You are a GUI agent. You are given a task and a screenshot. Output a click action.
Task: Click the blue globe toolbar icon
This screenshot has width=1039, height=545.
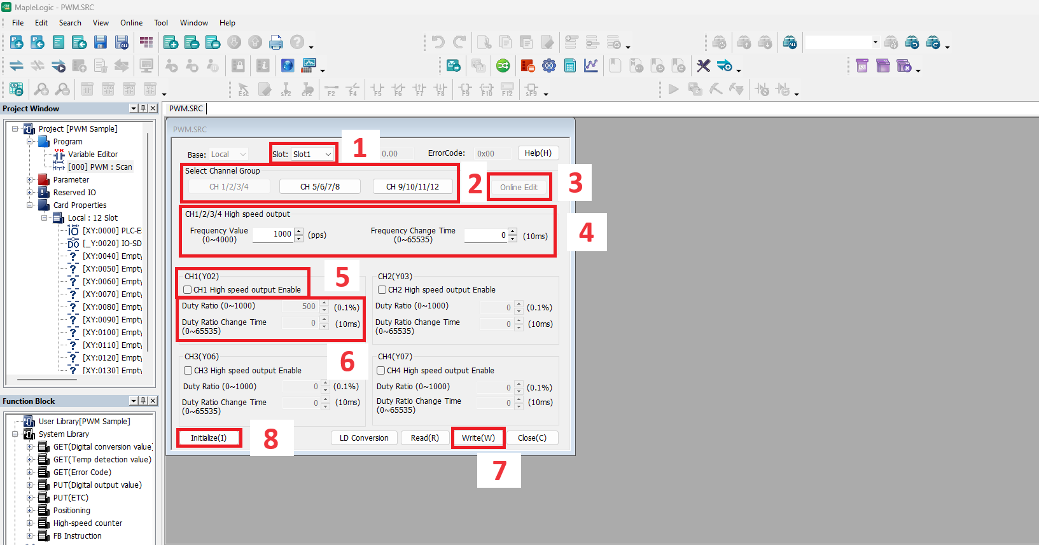pos(288,66)
